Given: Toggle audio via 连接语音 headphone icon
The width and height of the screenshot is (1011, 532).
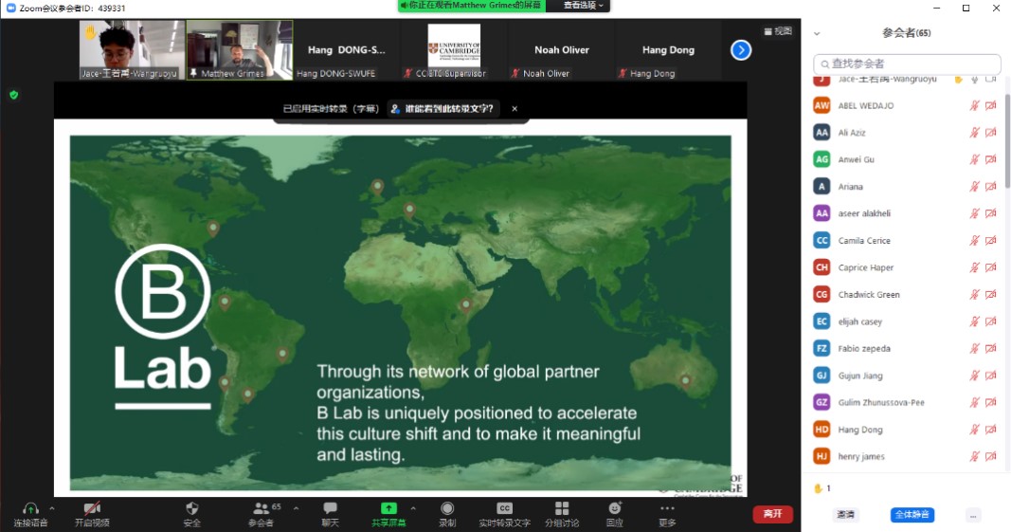Looking at the screenshot, I should [x=30, y=508].
